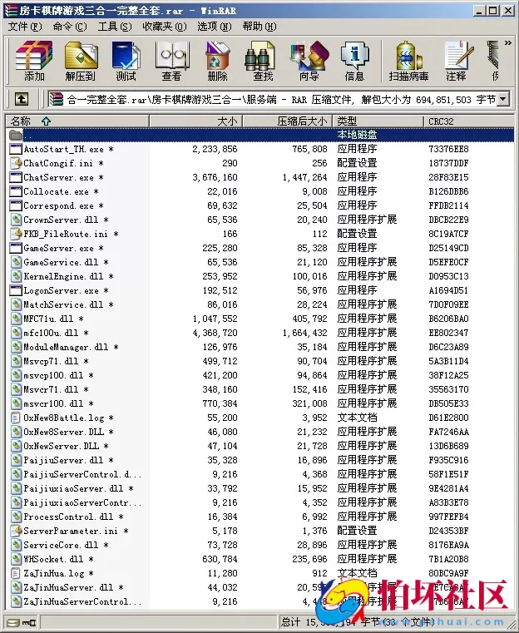Select FKB_FileRoute.ini file icon
Viewport: 519px width, 633px height.
[x=16, y=234]
